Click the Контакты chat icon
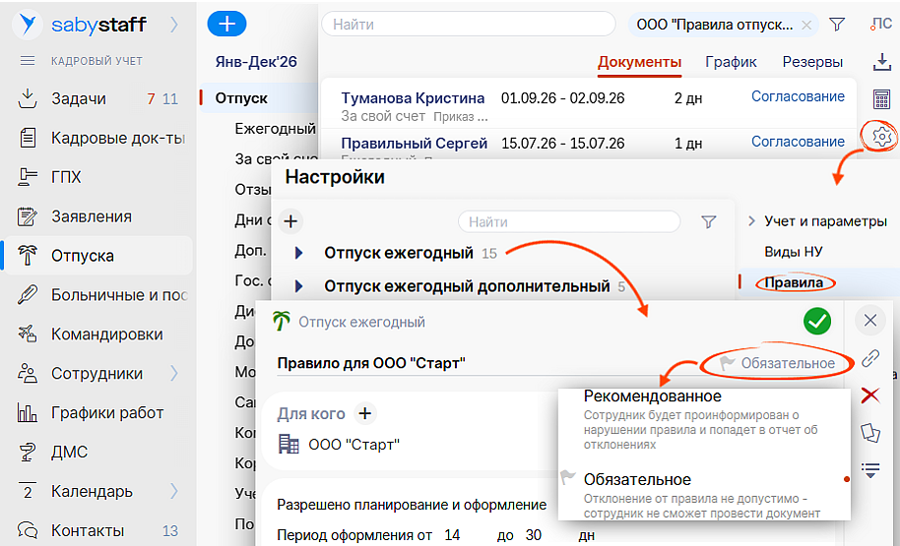Image resolution: width=900 pixels, height=546 pixels. point(28,530)
